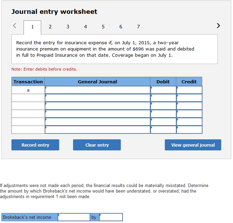Click Credit field in fifth row
Image resolution: width=233 pixels, height=223 pixels.
click(x=189, y=122)
